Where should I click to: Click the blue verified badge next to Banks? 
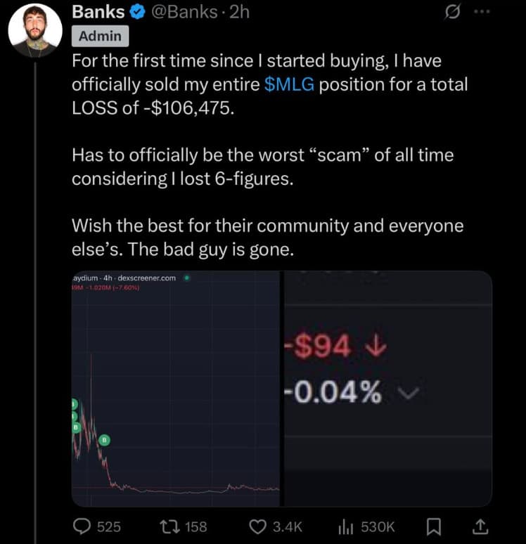[x=139, y=13]
